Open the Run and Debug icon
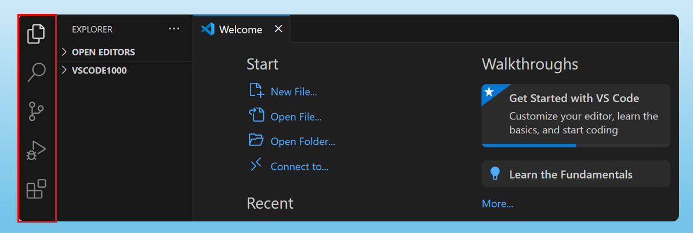Image resolution: width=693 pixels, height=233 pixels. click(36, 150)
